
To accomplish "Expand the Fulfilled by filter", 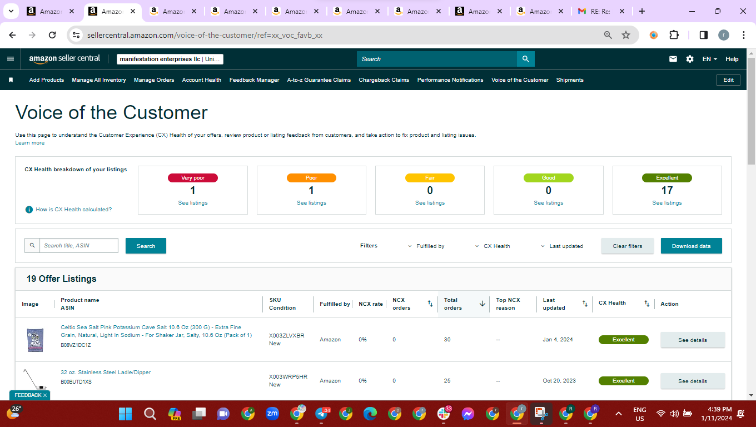I will (x=426, y=246).
